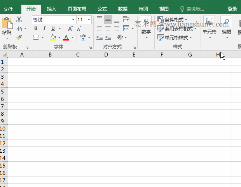The image size is (241, 187).
Task: Toggle underline formatting
Action: click(x=53, y=28)
